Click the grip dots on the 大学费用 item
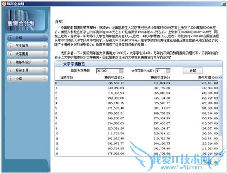Screen dimensions: 228x174 [44, 54]
